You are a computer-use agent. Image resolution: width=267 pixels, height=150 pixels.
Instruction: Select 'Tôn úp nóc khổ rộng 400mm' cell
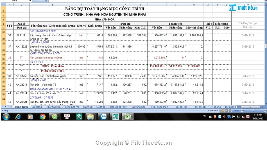(x=53, y=58)
